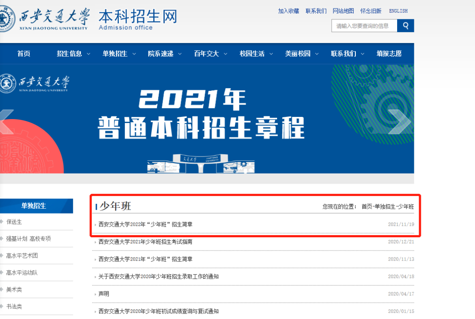
Task: Click the 少年班 section heading
Action: coord(115,206)
